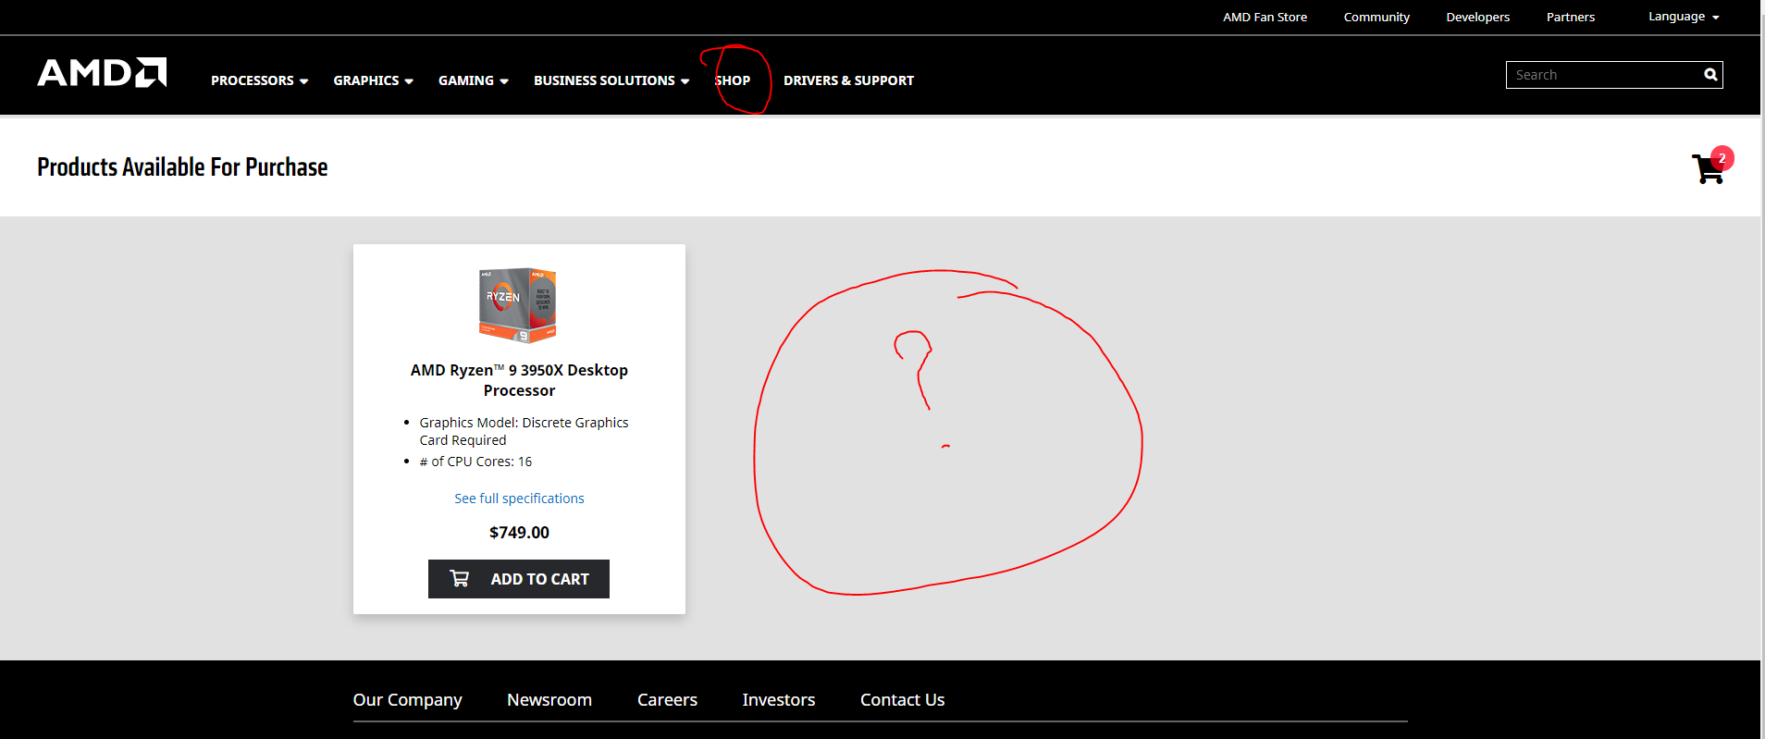Open Investors footer link
The height and width of the screenshot is (739, 1765).
point(779,700)
